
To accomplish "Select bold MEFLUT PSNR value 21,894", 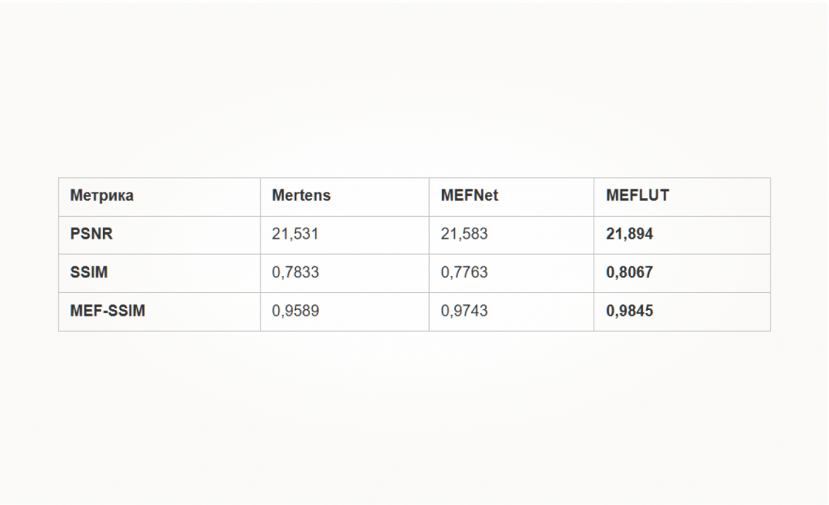I will (629, 234).
